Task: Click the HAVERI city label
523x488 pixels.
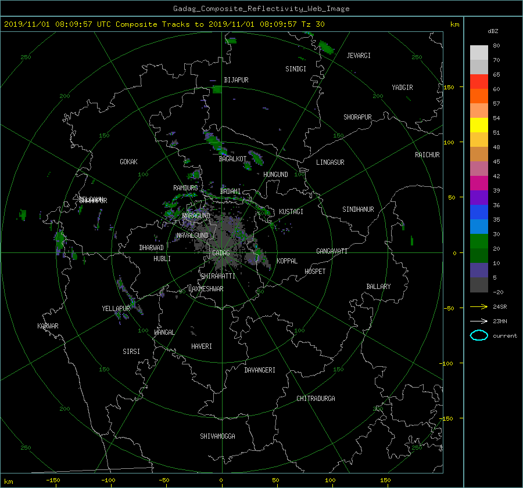Action: [202, 346]
